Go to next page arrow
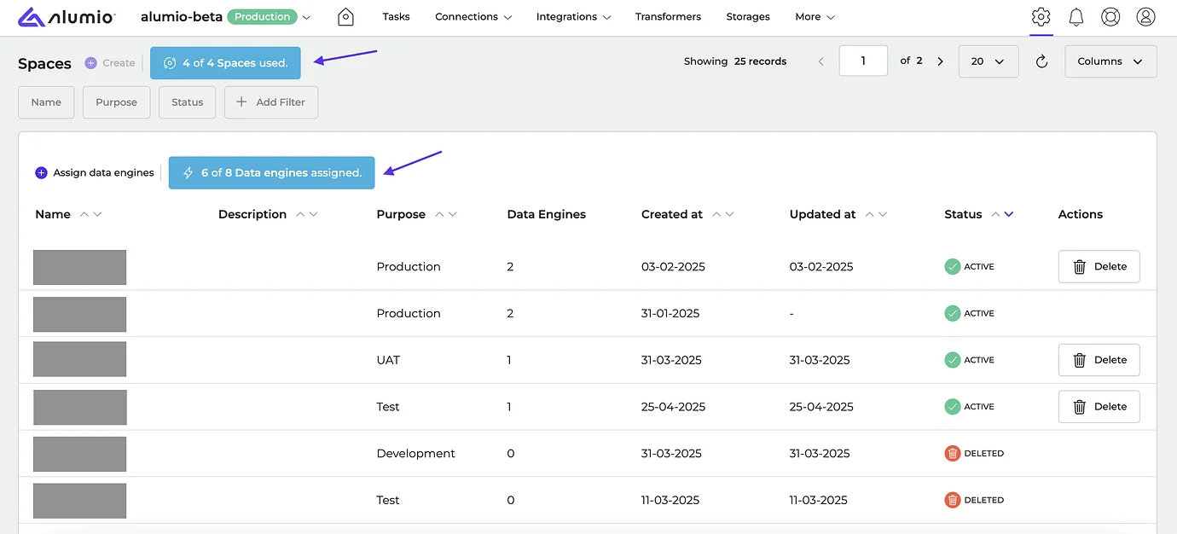Image resolution: width=1177 pixels, height=534 pixels. coord(940,61)
